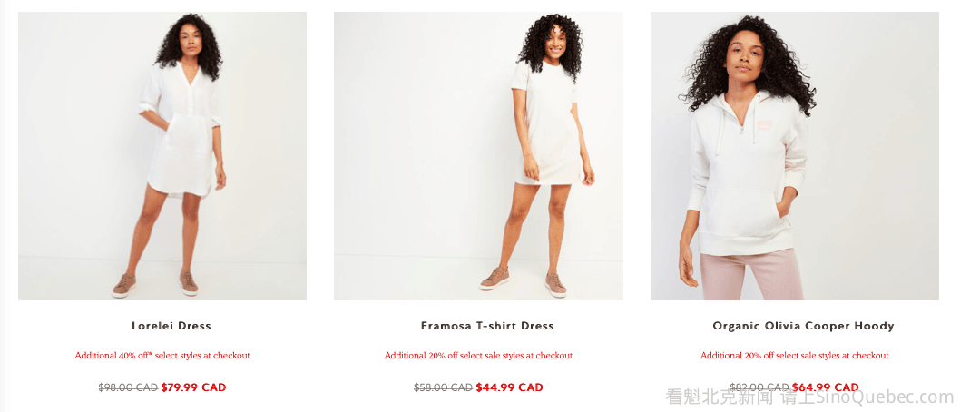Click the brown sneakers in Lorelei Dress photo

click(x=155, y=284)
